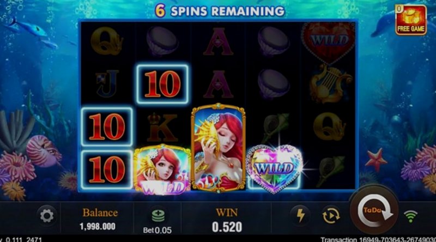Screen dimensions: 436x242
Task: Click the 6 Spins Remaining banner
Action: point(220,11)
